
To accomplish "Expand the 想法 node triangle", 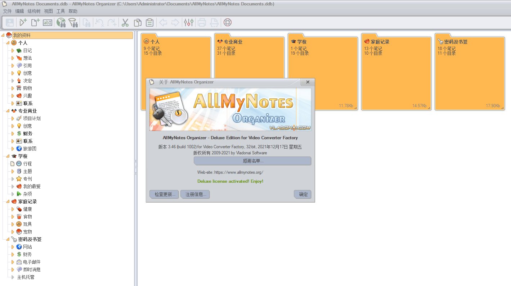I will [x=13, y=58].
